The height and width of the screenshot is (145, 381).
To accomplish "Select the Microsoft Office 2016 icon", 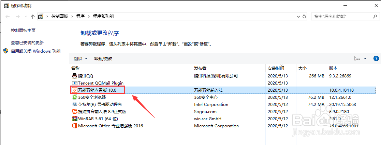I will pos(75,126).
